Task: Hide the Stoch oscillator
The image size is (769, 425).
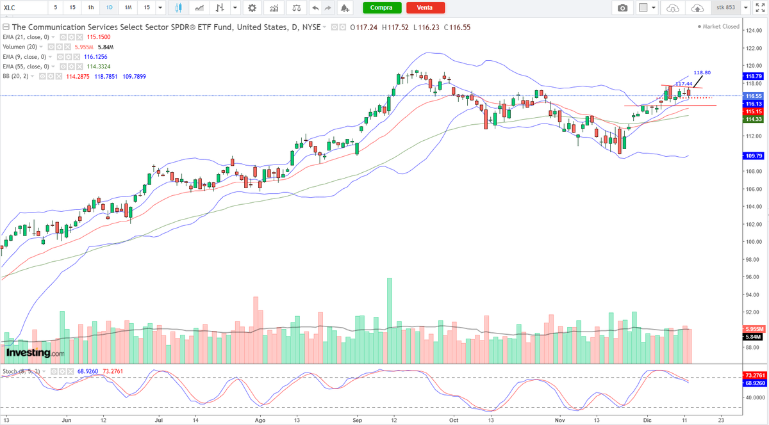Action: click(54, 371)
